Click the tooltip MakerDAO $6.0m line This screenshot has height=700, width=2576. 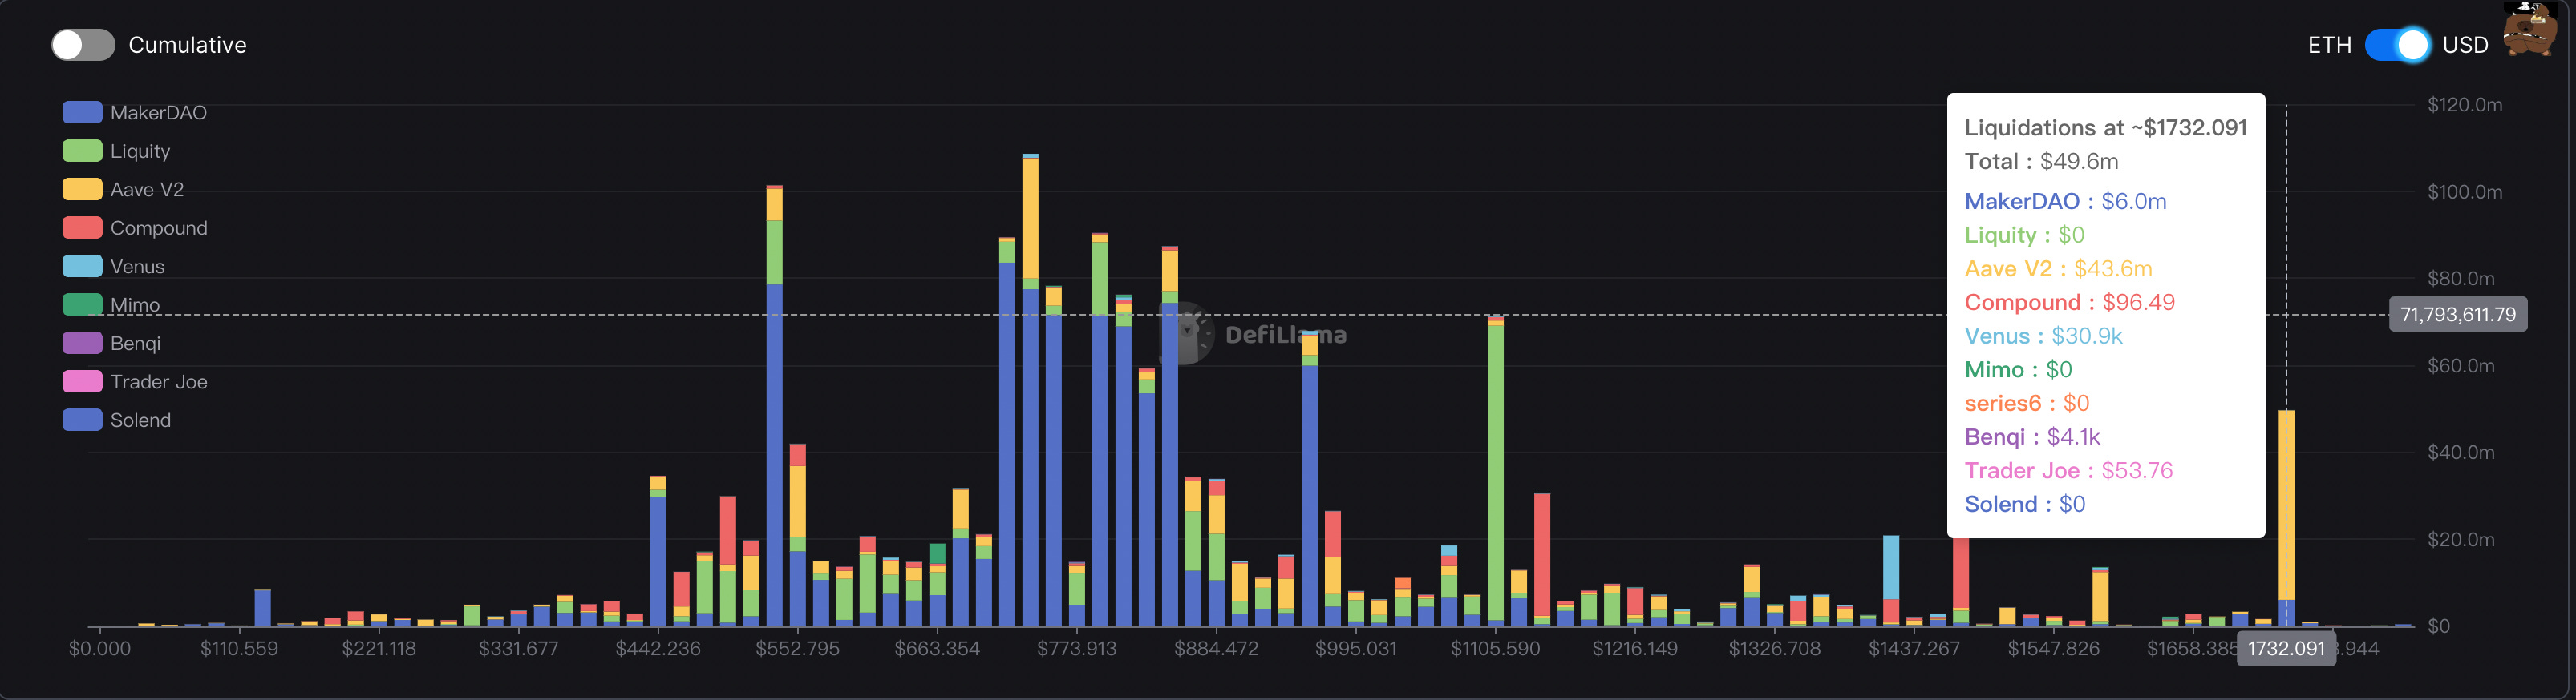coord(2065,202)
